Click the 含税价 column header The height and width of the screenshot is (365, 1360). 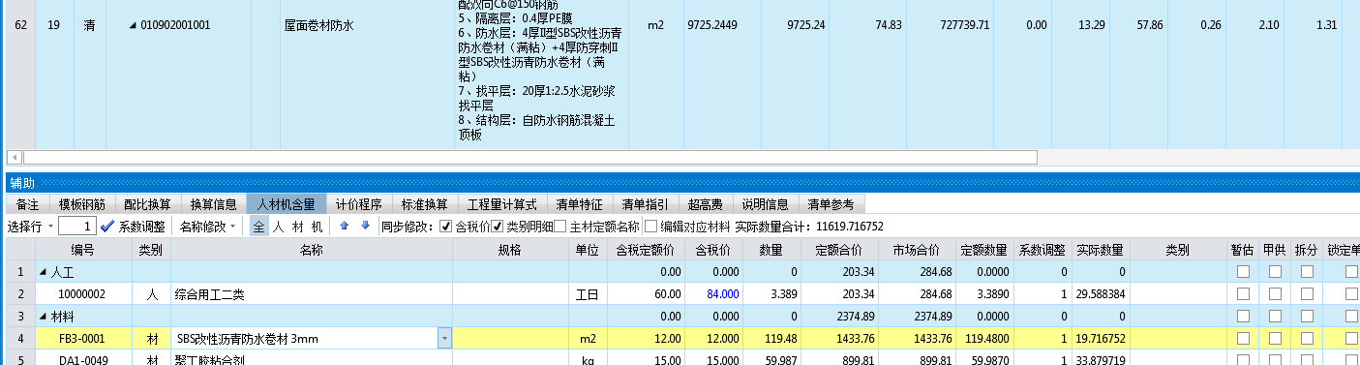(713, 250)
